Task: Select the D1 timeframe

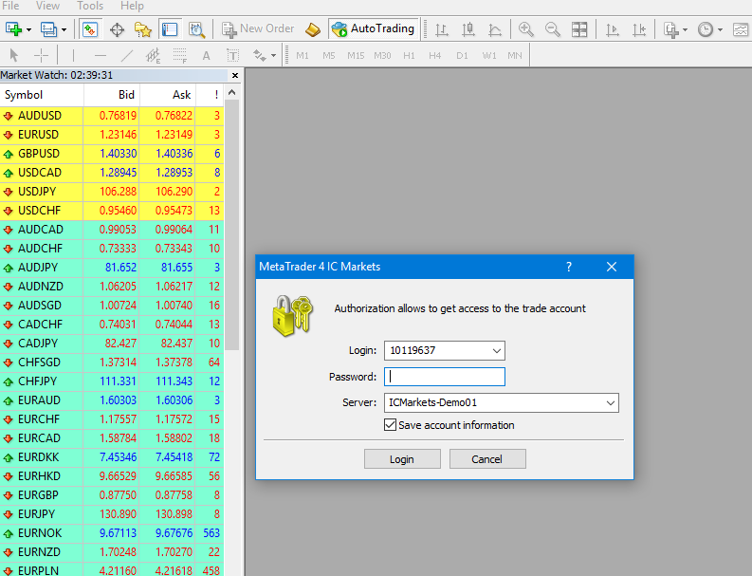Action: 463,56
